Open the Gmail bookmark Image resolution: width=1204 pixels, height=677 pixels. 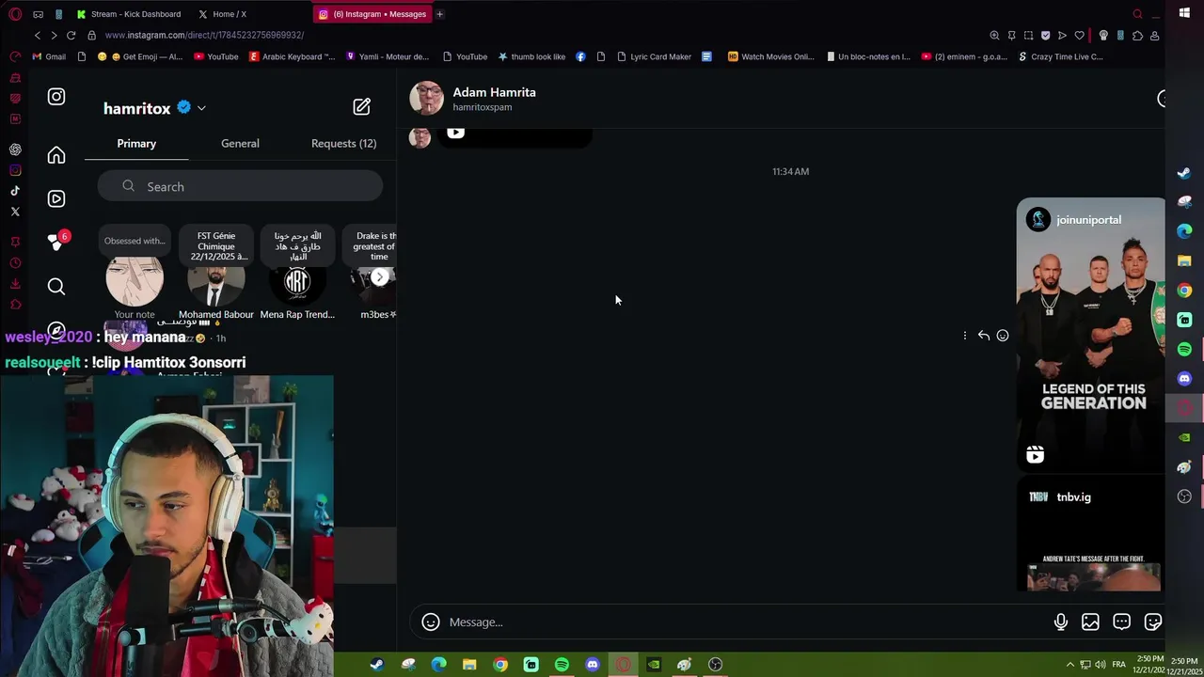click(x=49, y=56)
